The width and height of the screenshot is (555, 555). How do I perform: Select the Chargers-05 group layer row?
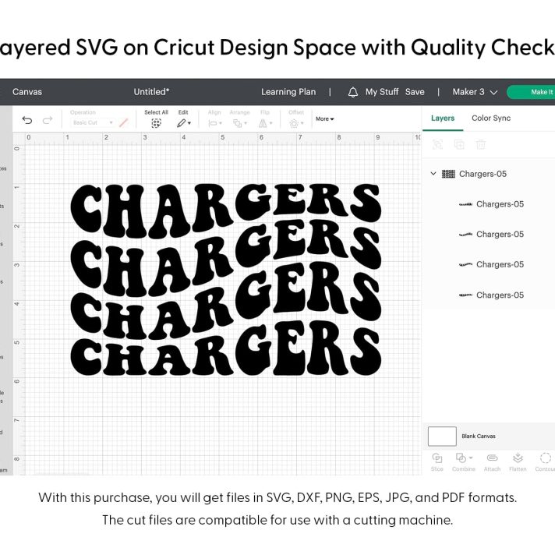(x=489, y=174)
